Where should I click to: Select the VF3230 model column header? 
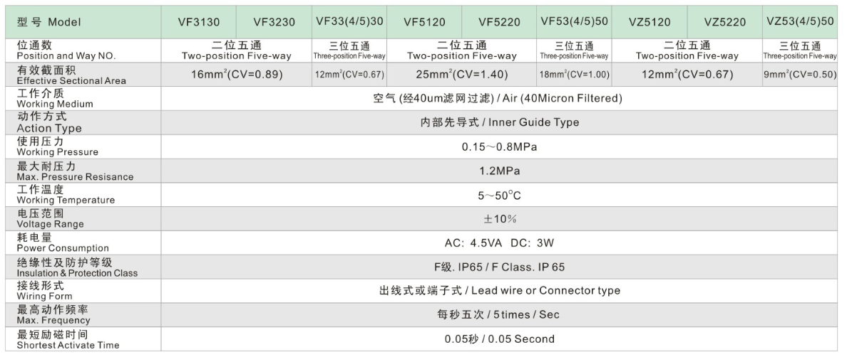point(274,22)
